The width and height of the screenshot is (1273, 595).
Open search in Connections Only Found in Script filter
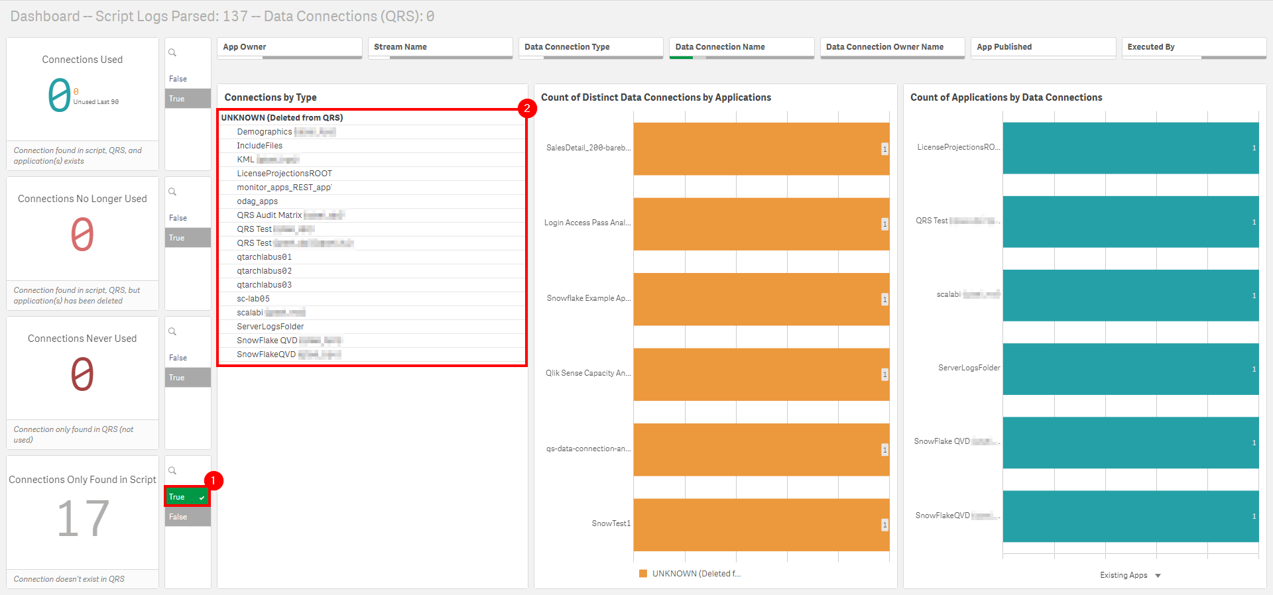pos(172,471)
